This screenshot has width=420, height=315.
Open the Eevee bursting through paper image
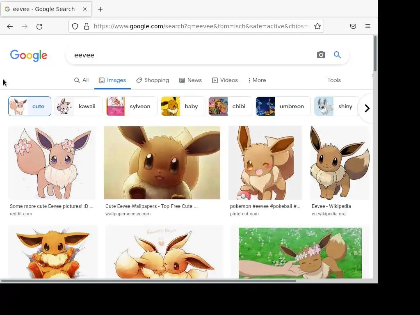pos(53,252)
